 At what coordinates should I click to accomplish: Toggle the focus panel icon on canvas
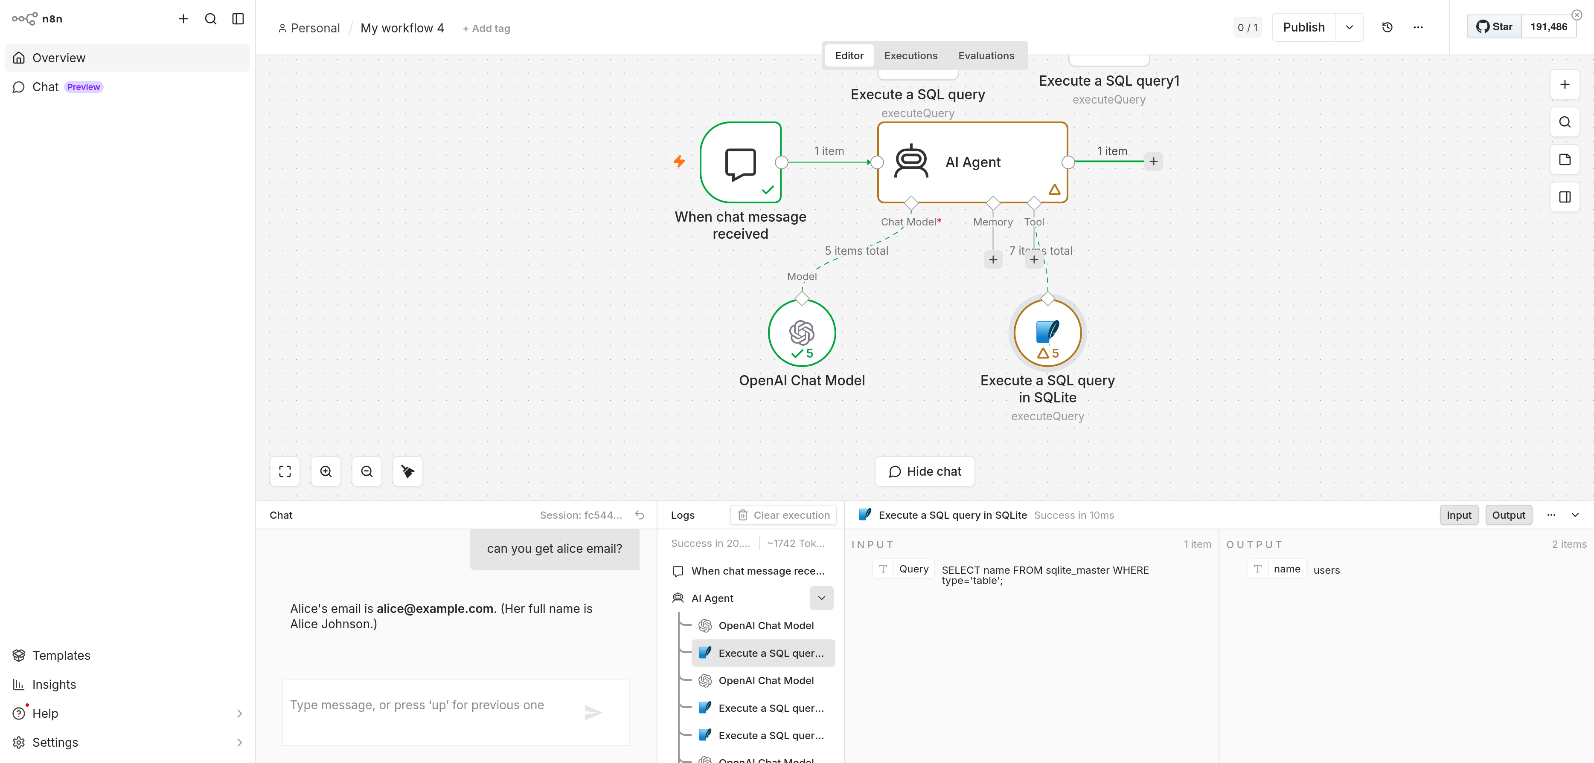1564,197
